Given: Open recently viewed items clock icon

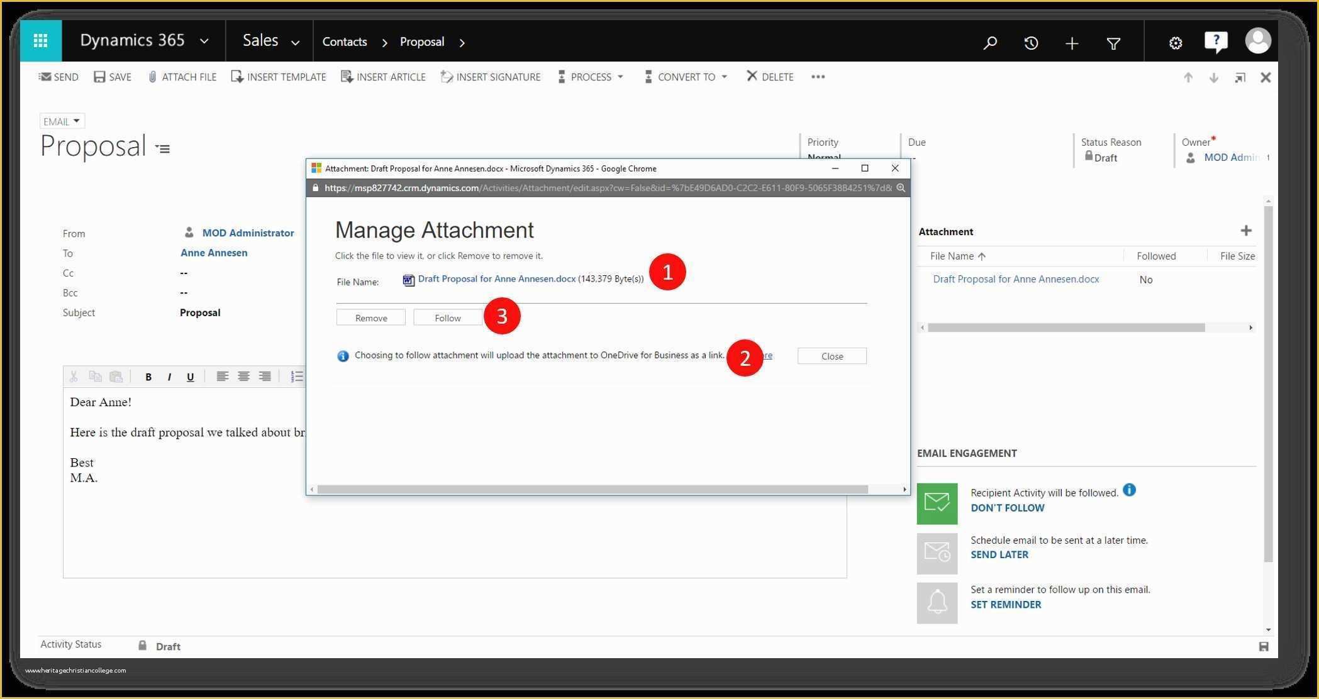Looking at the screenshot, I should tap(1031, 43).
